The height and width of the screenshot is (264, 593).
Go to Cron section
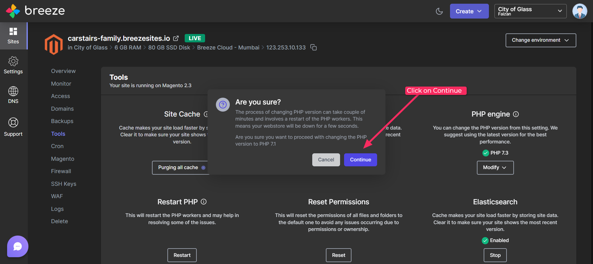57,146
